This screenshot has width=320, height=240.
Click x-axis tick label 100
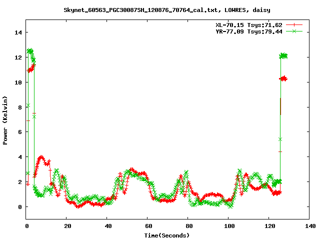pyautogui.click(x=229, y=226)
